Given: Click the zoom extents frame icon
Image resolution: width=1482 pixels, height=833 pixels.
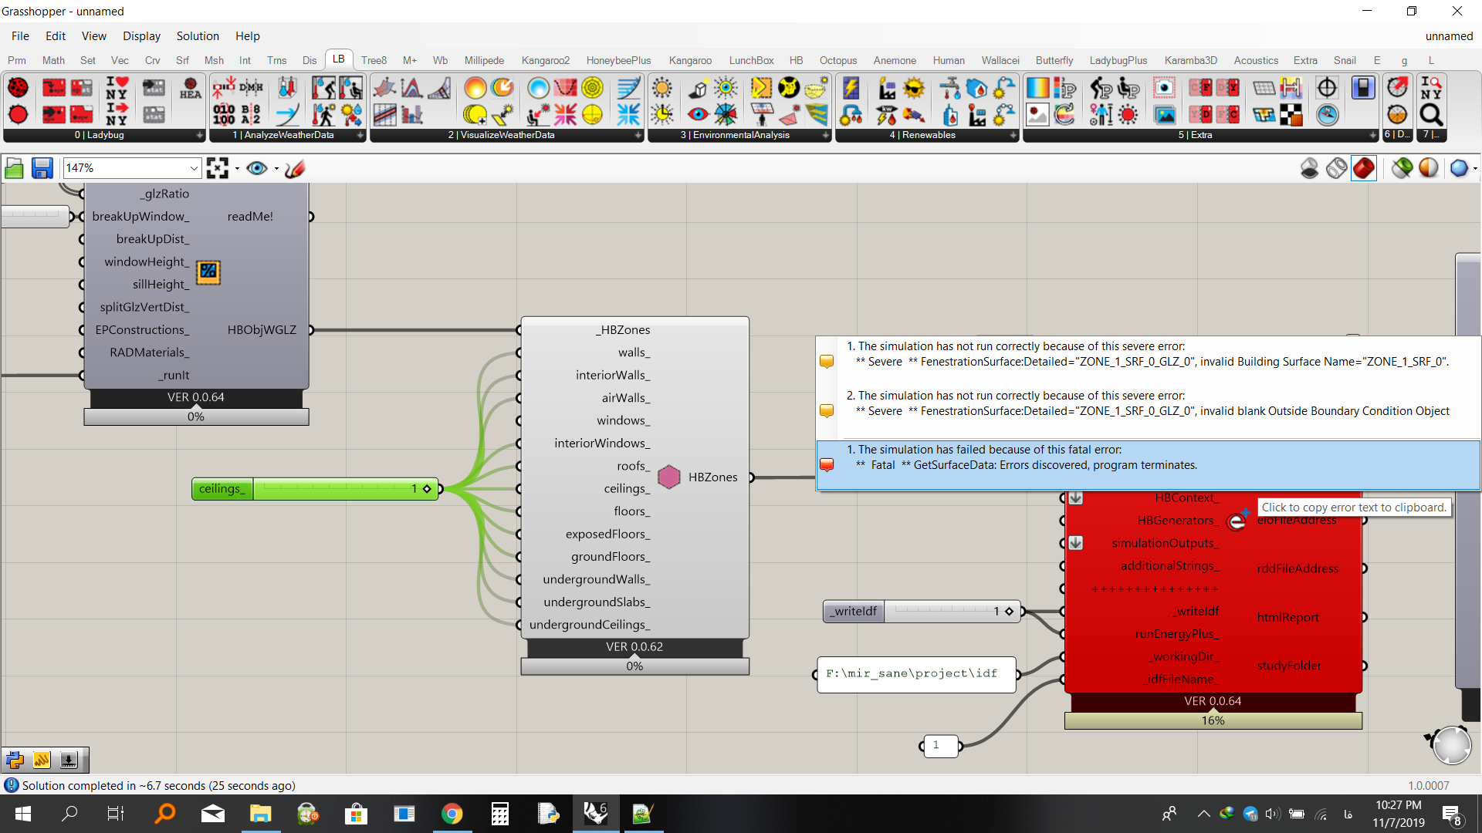Looking at the screenshot, I should [x=218, y=168].
